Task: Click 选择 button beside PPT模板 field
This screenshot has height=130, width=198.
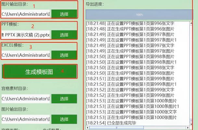Action: 64,35
